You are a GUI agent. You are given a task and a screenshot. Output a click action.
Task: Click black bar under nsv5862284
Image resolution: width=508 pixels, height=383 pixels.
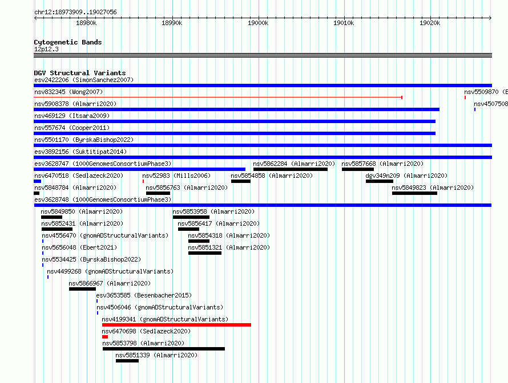tap(291, 169)
